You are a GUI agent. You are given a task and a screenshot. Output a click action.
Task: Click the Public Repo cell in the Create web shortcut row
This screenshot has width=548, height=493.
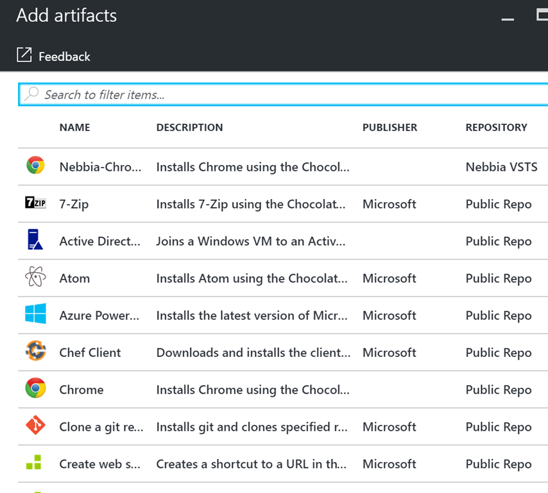pos(499,464)
